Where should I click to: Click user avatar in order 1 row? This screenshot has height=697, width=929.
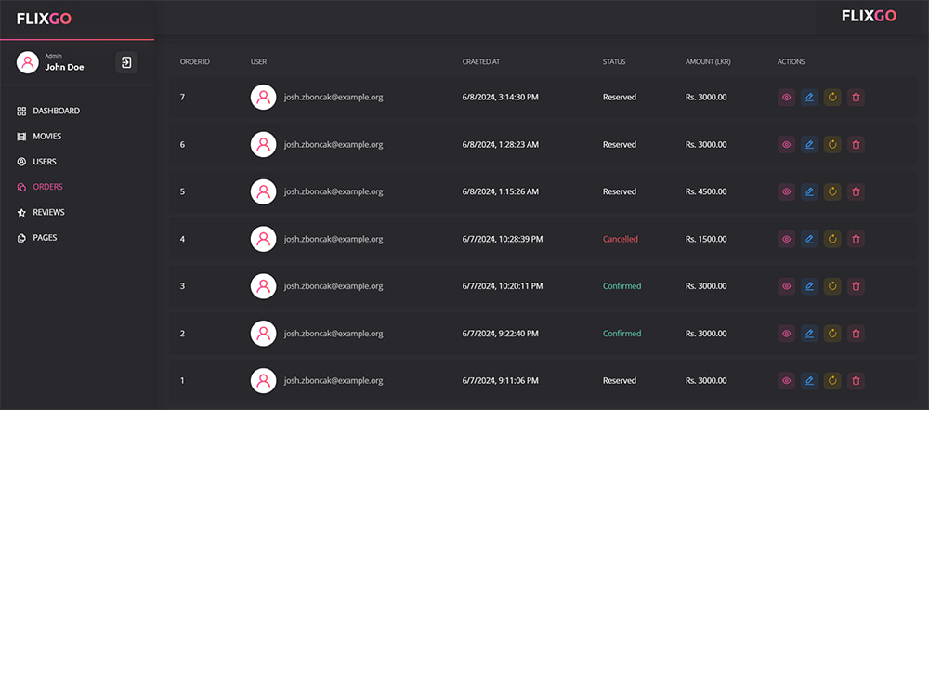coord(263,380)
